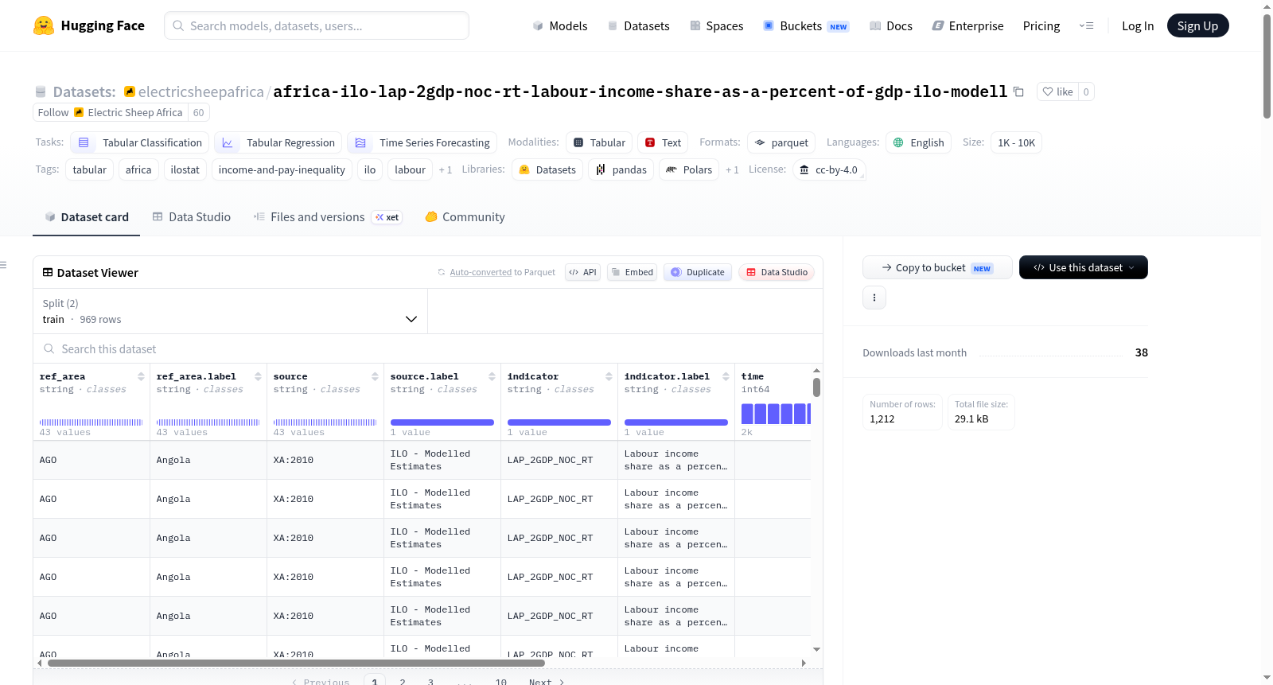Open the left sidebar hamburger icon
1273x685 pixels.
4,265
